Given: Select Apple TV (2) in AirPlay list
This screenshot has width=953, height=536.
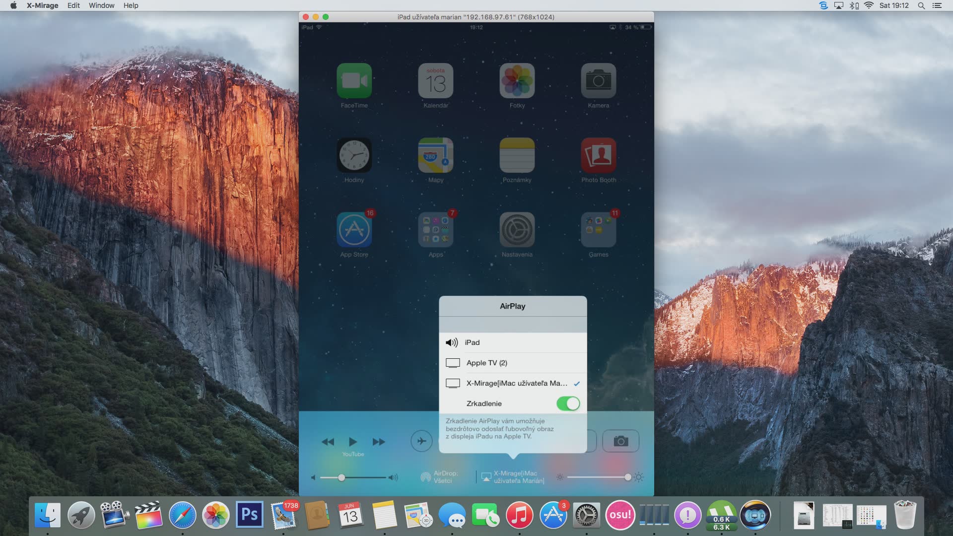Looking at the screenshot, I should [x=513, y=363].
